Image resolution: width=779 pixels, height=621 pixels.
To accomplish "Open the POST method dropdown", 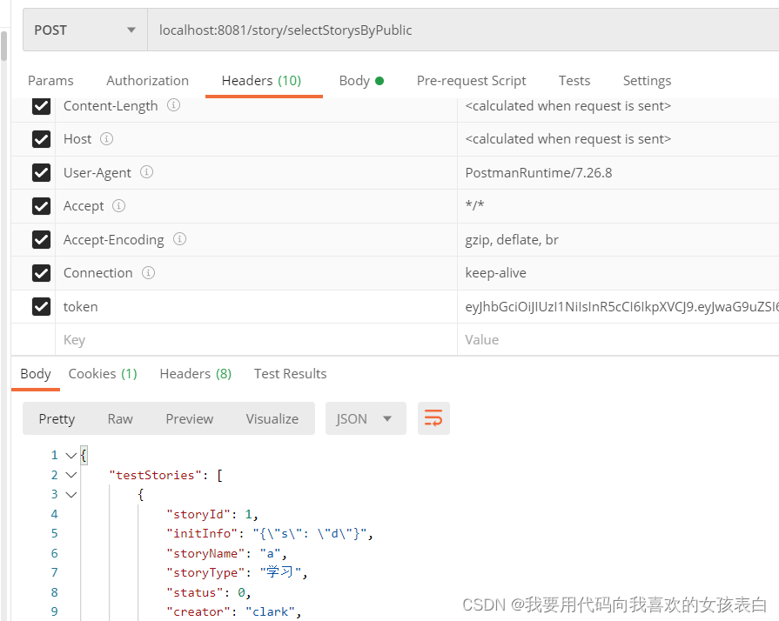I will point(84,30).
